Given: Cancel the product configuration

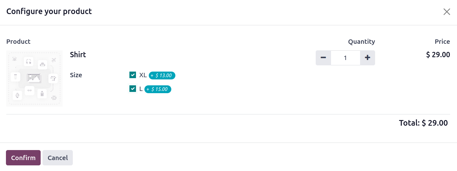Looking at the screenshot, I should (58, 158).
